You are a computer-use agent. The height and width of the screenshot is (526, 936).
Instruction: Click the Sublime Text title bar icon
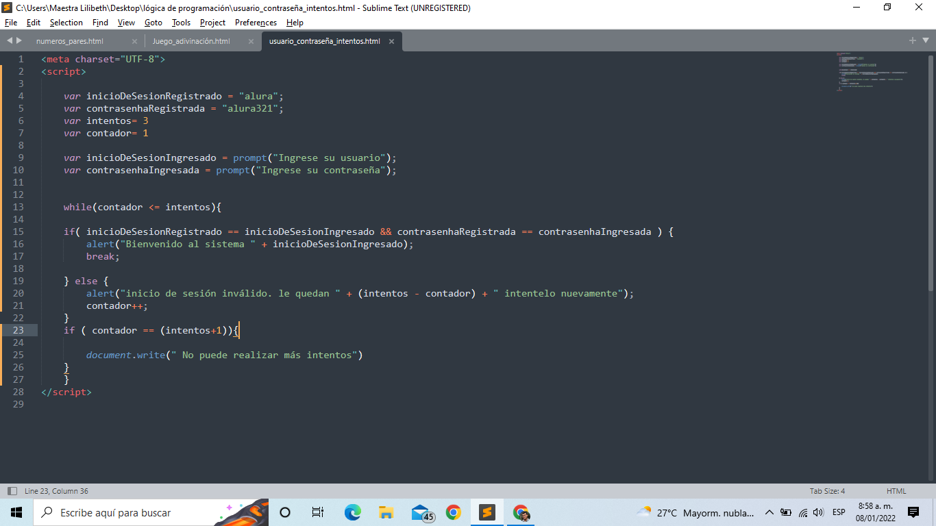[8, 8]
